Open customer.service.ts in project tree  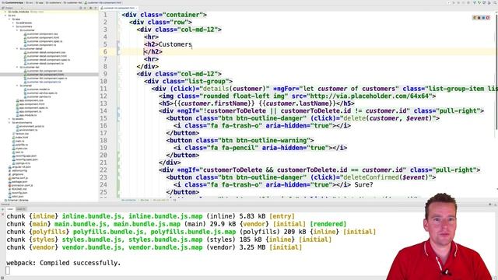point(37,96)
